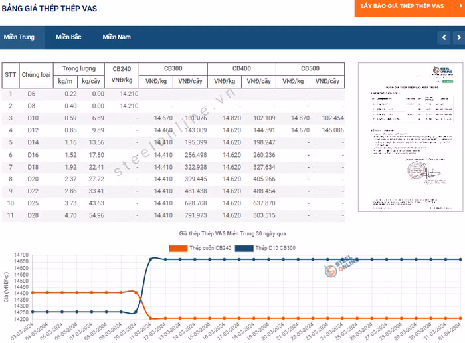Click the previous arrow in the tab bar
Screen dimensions: 465x343
pos(444,37)
